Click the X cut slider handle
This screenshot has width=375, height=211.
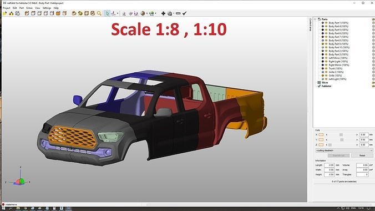[x=341, y=135]
